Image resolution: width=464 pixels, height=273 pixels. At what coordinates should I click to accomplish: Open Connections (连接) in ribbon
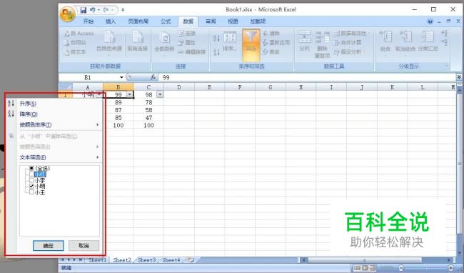click(187, 33)
